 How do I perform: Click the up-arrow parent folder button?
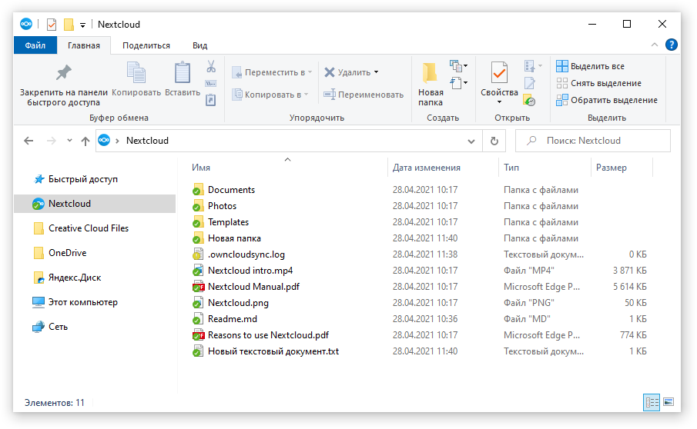point(85,141)
